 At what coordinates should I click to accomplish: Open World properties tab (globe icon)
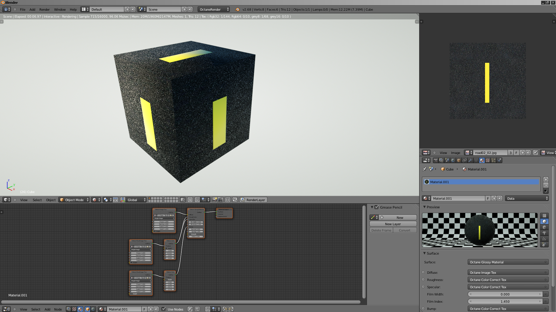[x=453, y=160]
